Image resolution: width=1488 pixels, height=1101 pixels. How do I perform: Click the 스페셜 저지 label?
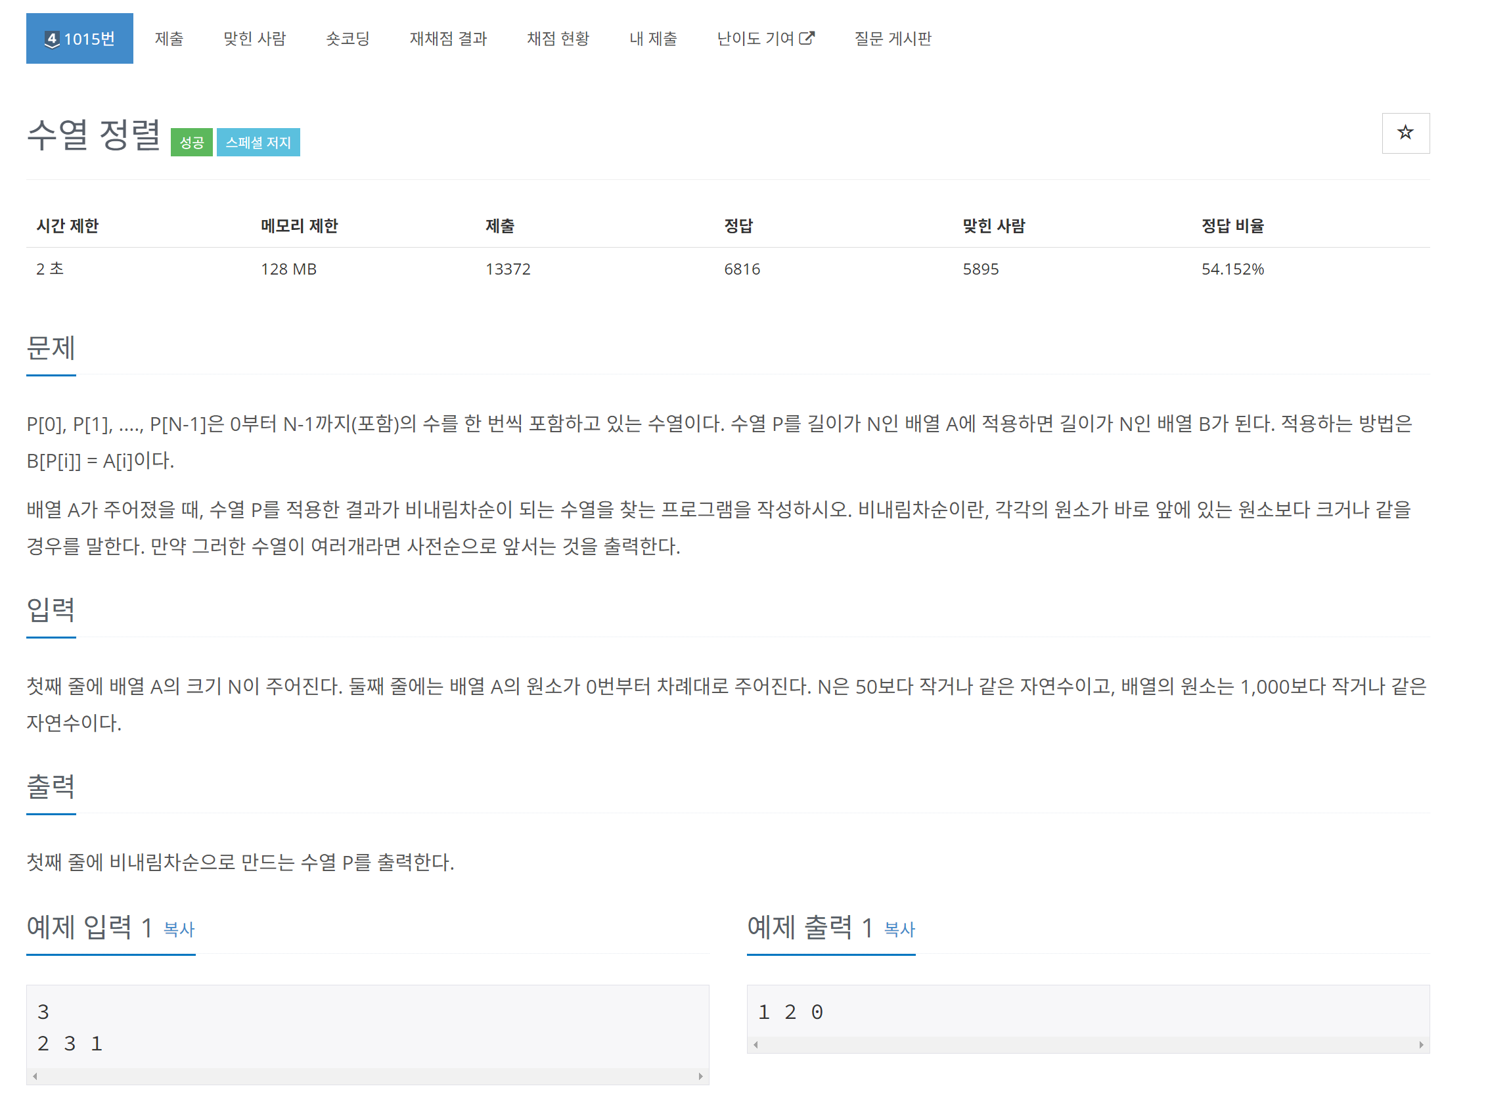pyautogui.click(x=258, y=143)
